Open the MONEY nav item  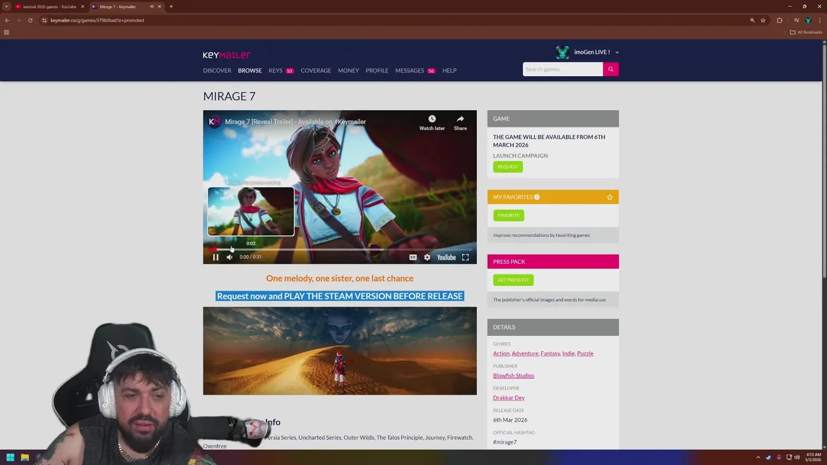coord(348,70)
